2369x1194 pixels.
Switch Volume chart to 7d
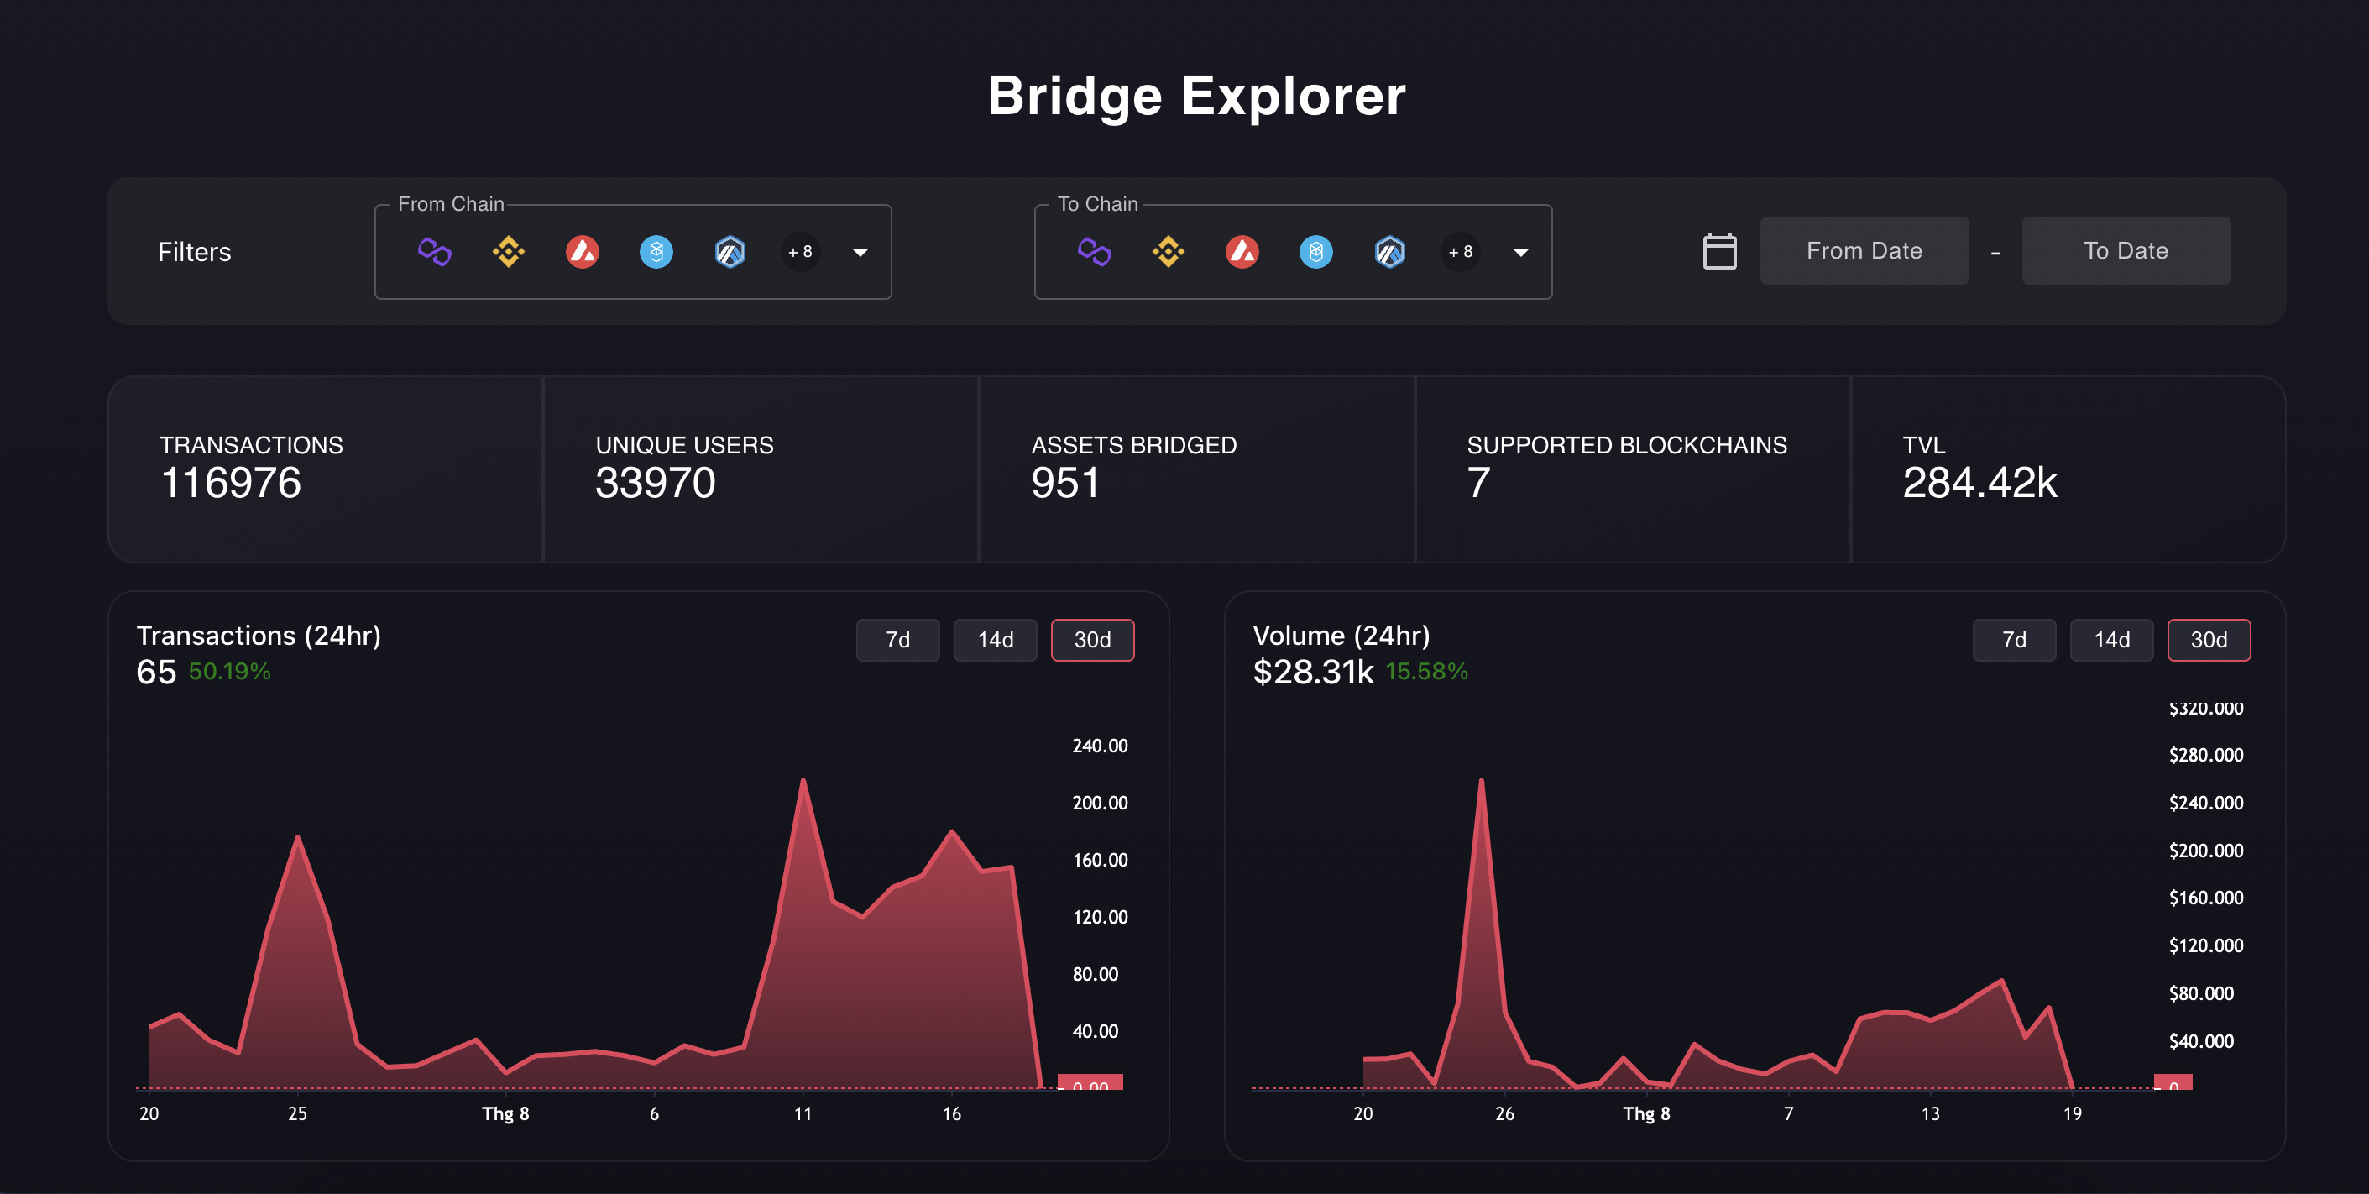[2014, 639]
